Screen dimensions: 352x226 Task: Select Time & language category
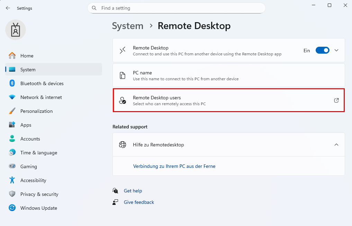38,153
